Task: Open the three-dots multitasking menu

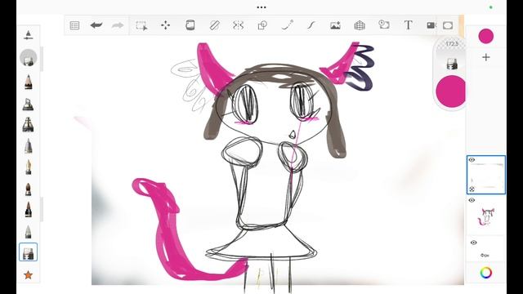Action: pyautogui.click(x=261, y=7)
